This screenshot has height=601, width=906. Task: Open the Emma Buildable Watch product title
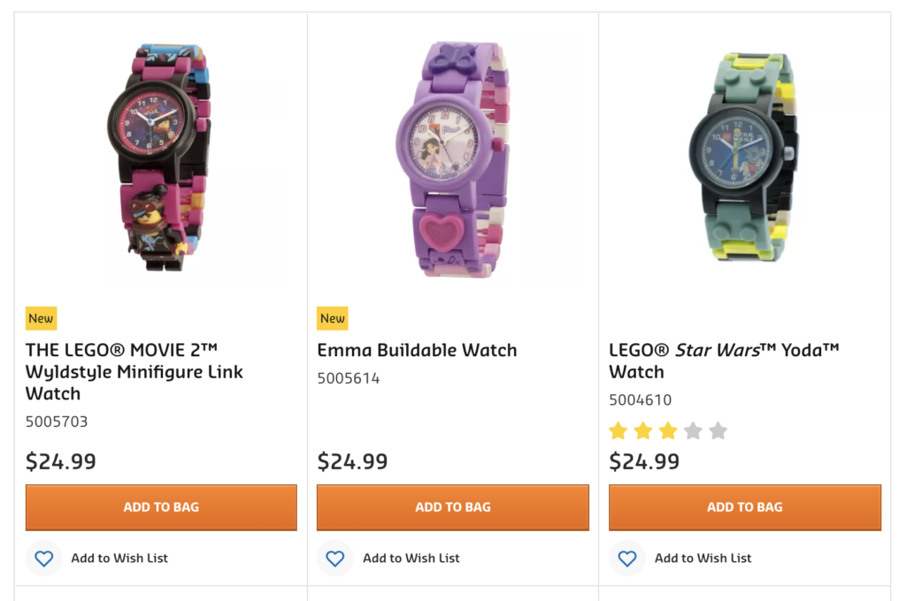coord(417,350)
